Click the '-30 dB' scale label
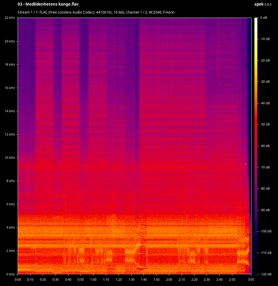The width and height of the screenshot is (278, 286). click(265, 82)
